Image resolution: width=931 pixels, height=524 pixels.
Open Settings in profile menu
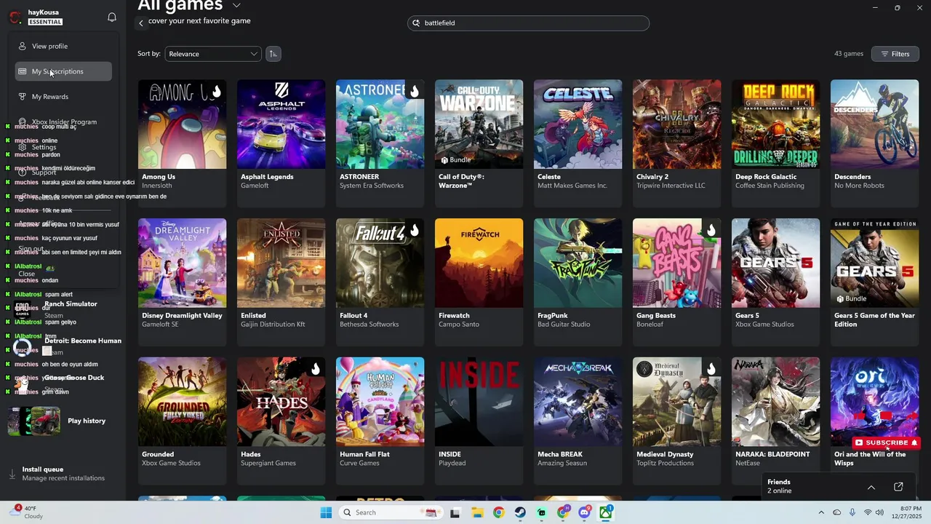click(63, 147)
